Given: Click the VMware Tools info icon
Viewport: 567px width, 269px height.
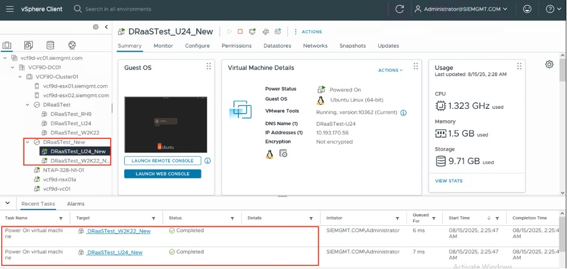Looking at the screenshot, I should point(403,113).
